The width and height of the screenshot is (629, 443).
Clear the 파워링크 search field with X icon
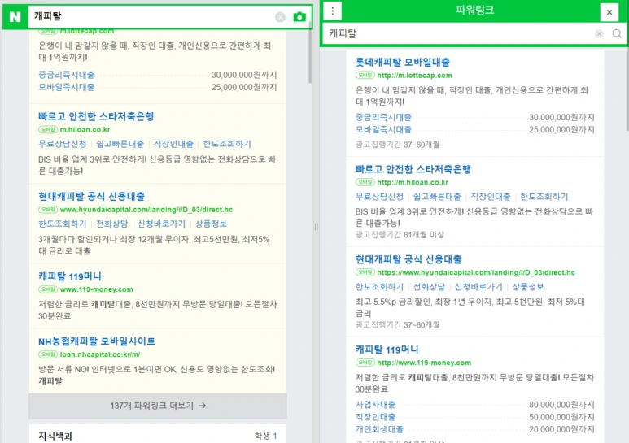click(599, 33)
